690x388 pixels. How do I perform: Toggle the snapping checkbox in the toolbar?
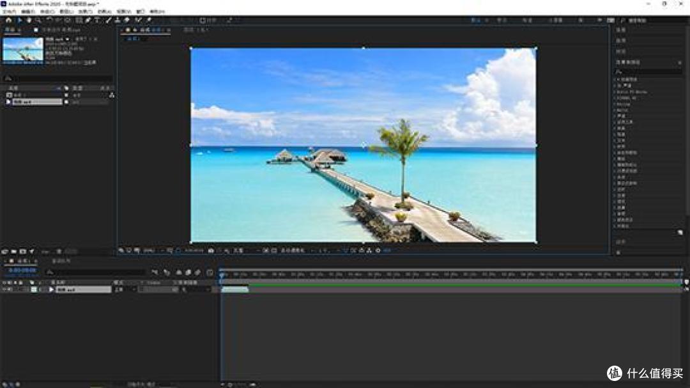coord(203,20)
